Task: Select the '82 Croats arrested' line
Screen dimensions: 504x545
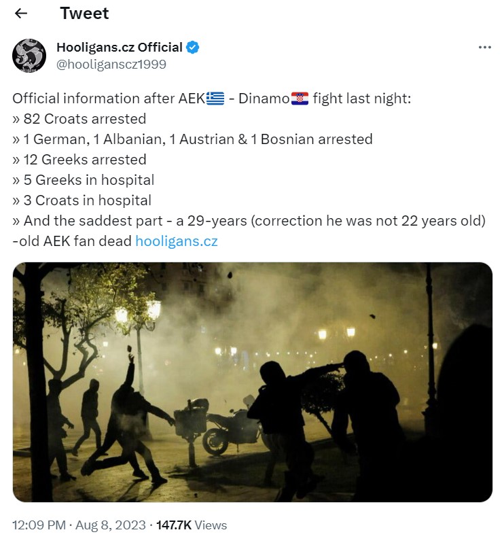Action: [x=79, y=119]
